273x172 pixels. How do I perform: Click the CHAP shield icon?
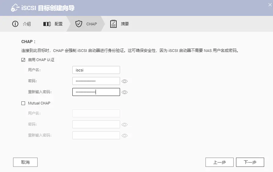tap(79, 24)
